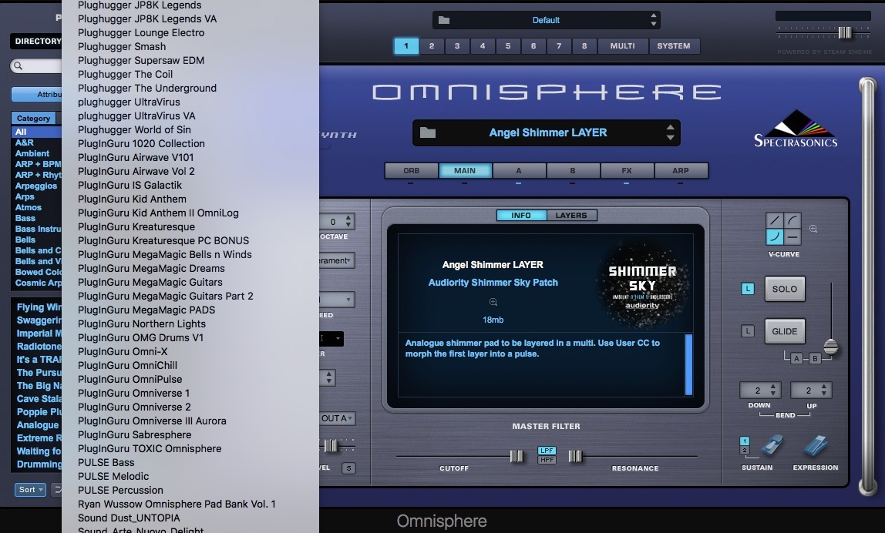Switch to the MAIN tab
Image resolution: width=885 pixels, height=533 pixels.
coord(465,170)
